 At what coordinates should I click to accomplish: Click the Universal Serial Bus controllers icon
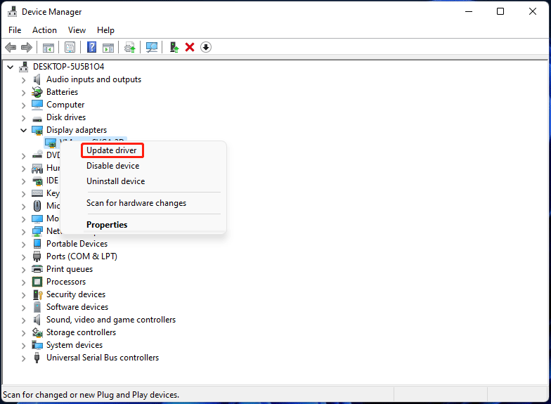point(37,358)
